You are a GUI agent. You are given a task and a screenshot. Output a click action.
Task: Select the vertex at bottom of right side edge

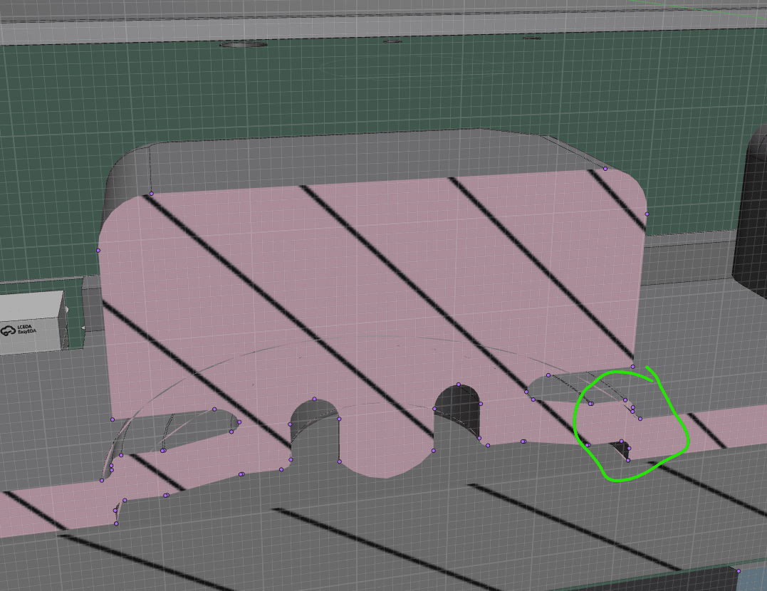(632, 367)
